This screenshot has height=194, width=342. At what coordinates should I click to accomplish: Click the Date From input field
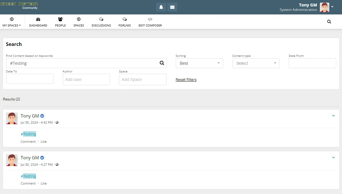312,63
